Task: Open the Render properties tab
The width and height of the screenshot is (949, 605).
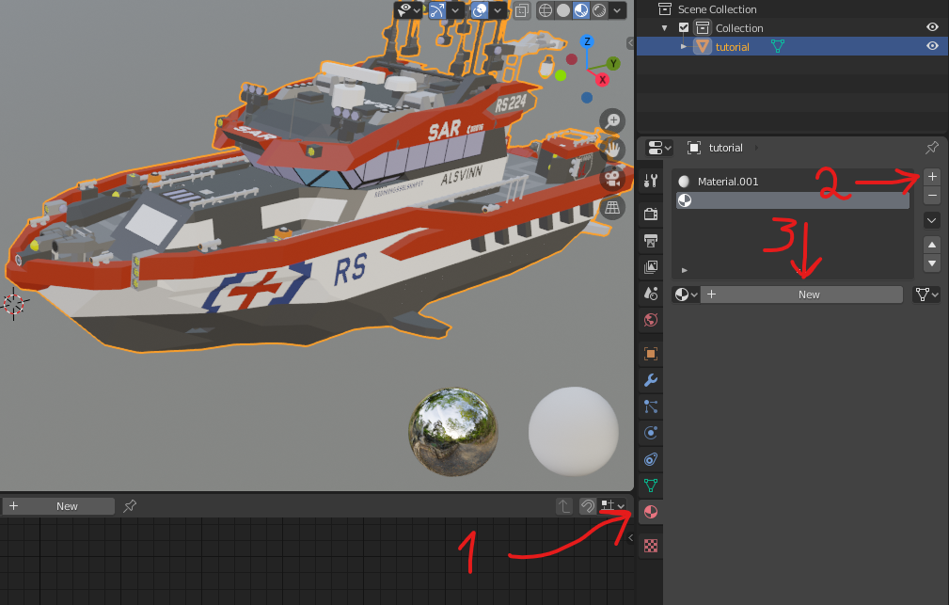Action: (x=651, y=214)
